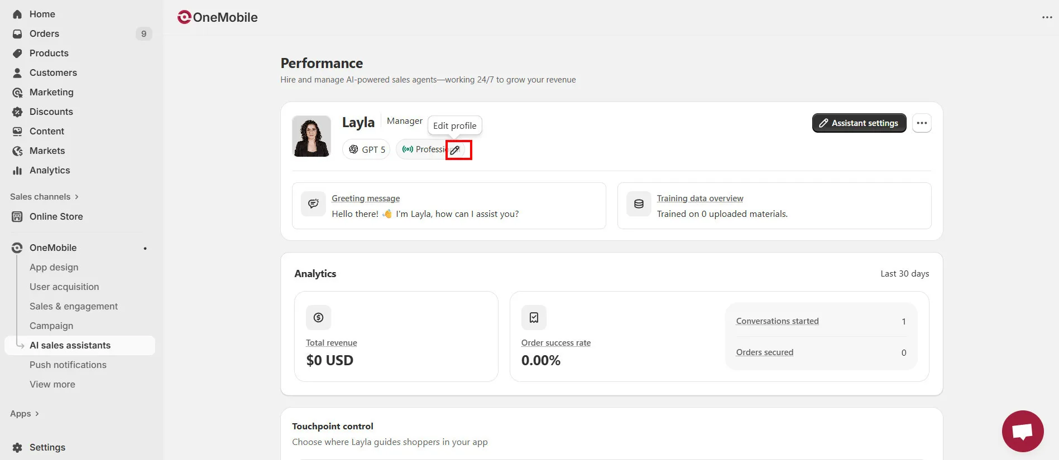
Task: Click the Total revenue label
Action: click(332, 343)
